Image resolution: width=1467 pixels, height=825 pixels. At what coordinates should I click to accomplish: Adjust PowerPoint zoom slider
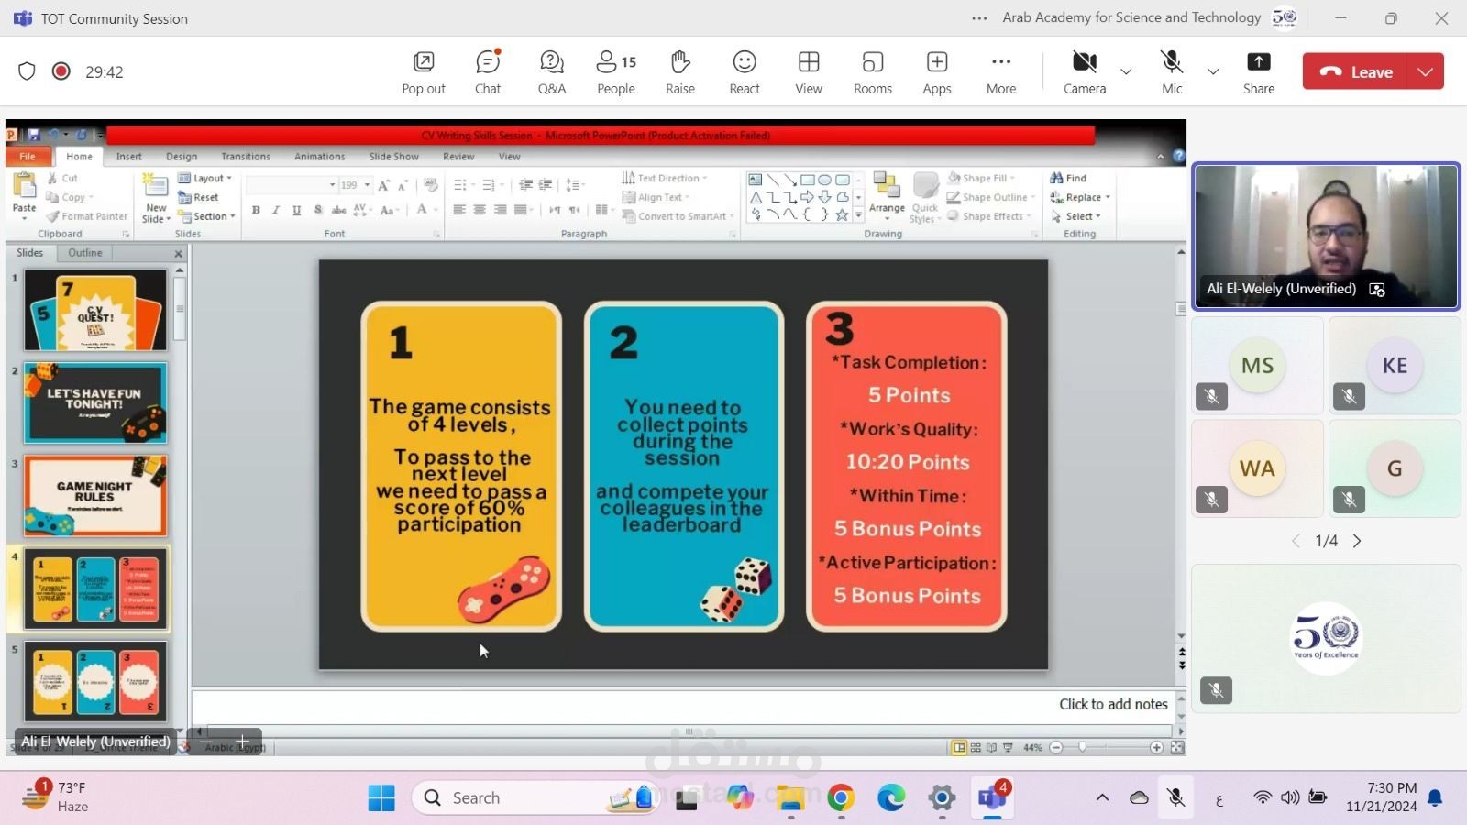point(1083,748)
